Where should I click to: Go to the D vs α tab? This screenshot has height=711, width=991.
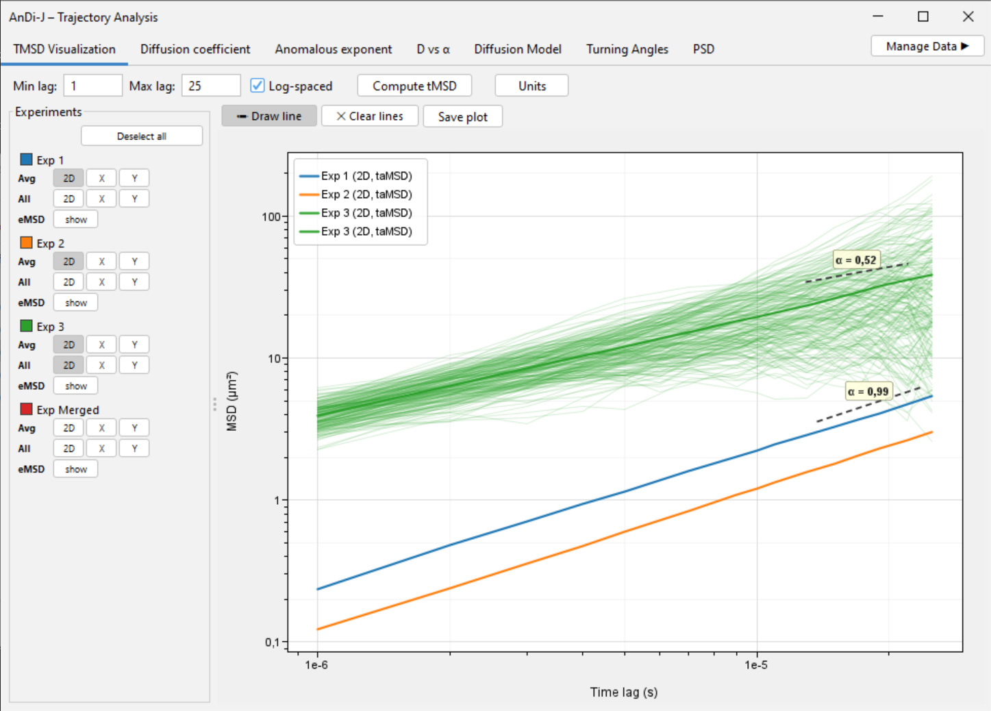tap(434, 49)
